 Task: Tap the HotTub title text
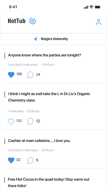coord(17,21)
